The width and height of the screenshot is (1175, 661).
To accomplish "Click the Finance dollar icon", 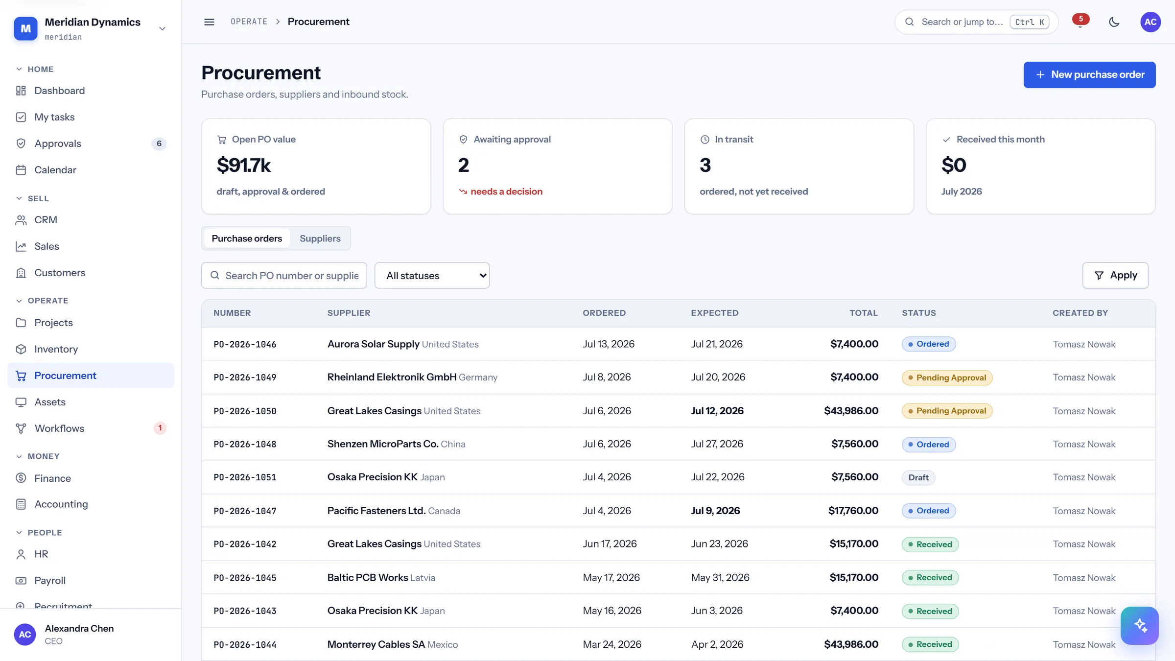I will tap(21, 478).
